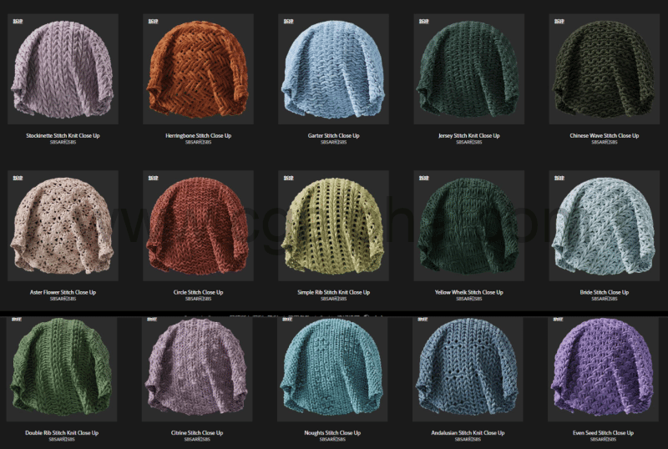This screenshot has width=668, height=449.
Task: Click the SBSAR format line under Citrine Stitch
Action: point(197,440)
